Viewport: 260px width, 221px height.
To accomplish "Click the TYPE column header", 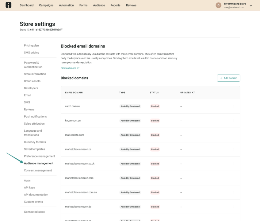I will pyautogui.click(x=122, y=93).
